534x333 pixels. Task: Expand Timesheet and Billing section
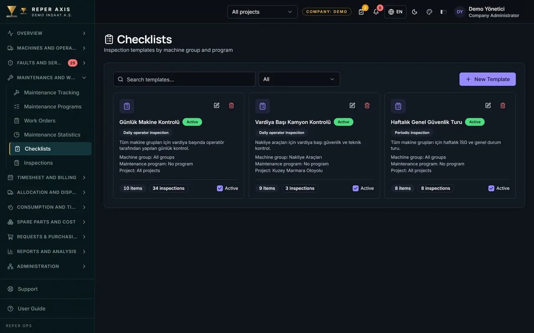[x=47, y=177]
